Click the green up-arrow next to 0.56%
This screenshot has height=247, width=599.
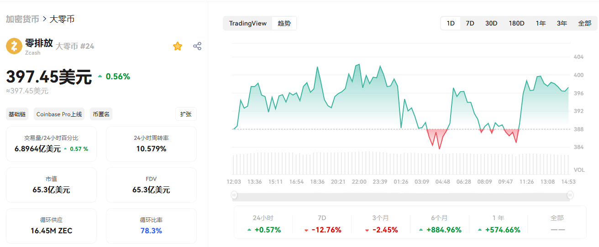coord(100,77)
